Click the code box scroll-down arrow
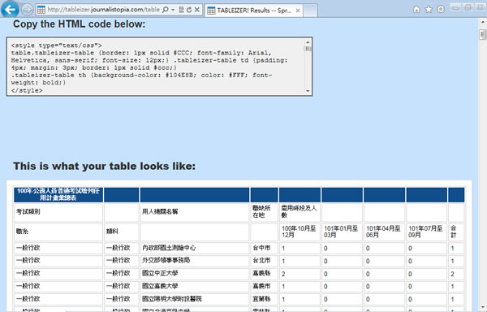This screenshot has width=487, height=312. click(308, 91)
